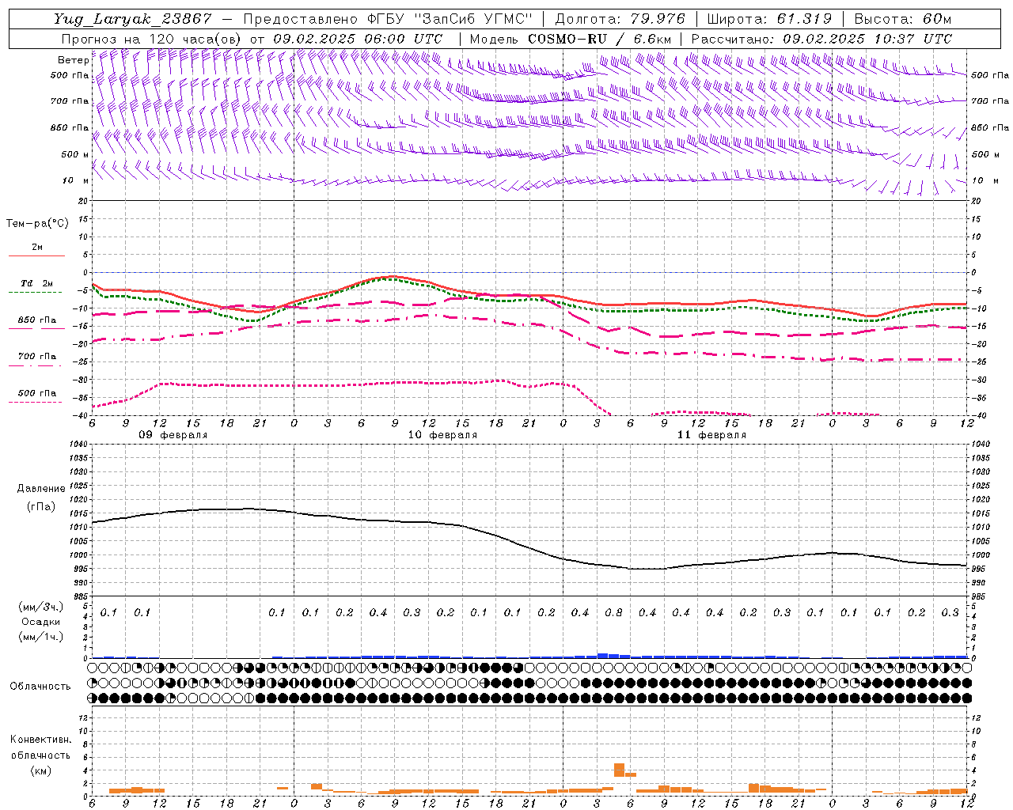
Task: Click the 'Модель COSMO-RU / 6.6км' label
Action: (571, 39)
